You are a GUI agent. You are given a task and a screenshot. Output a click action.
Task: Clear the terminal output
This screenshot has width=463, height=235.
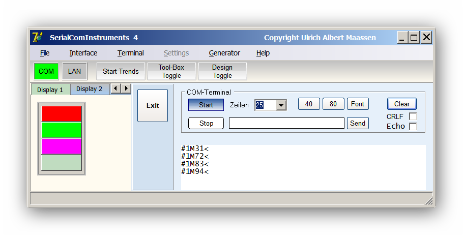(x=402, y=104)
